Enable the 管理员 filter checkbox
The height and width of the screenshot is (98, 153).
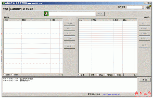(106, 75)
